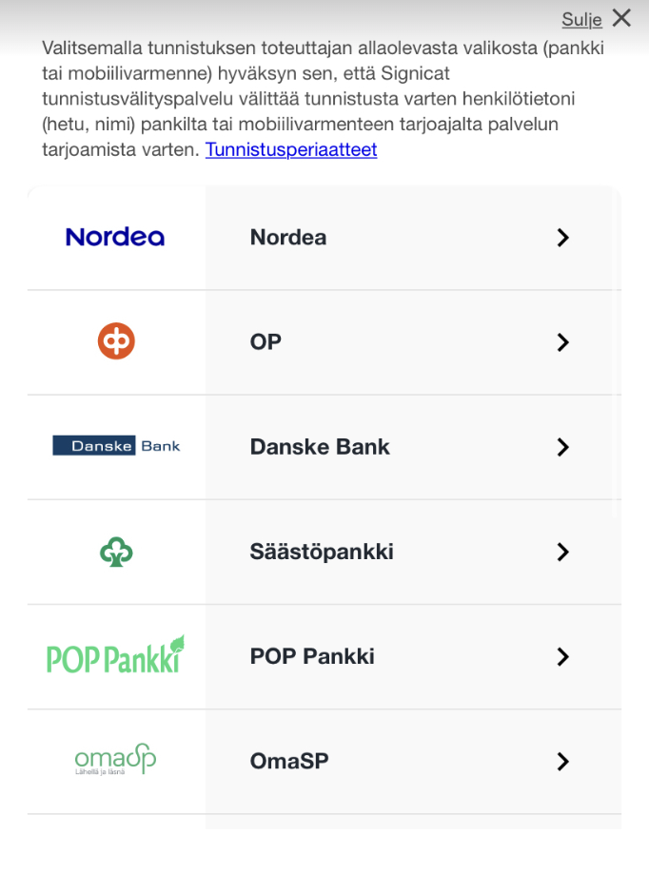Click the green Säästöpankki tree logo
The height and width of the screenshot is (873, 649).
coord(116,552)
